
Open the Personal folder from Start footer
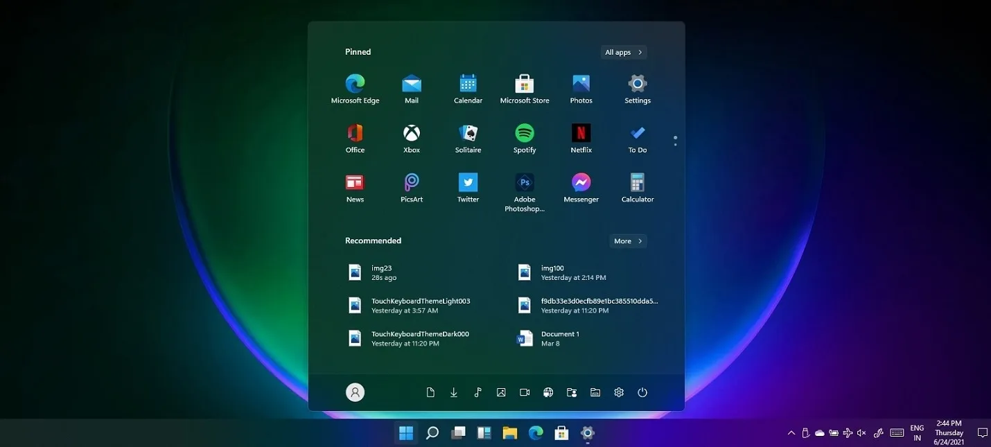click(x=572, y=392)
